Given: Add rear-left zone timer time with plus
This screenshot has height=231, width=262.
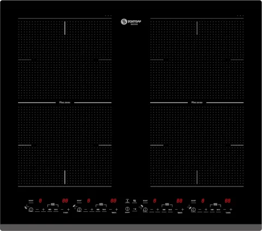Looking at the screenshot, I should tap(117, 210).
